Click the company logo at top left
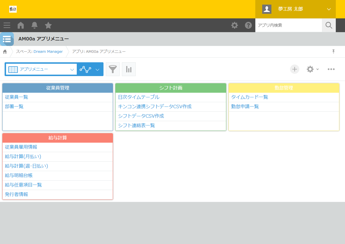Image resolution: width=345 pixels, height=244 pixels. pos(13,9)
